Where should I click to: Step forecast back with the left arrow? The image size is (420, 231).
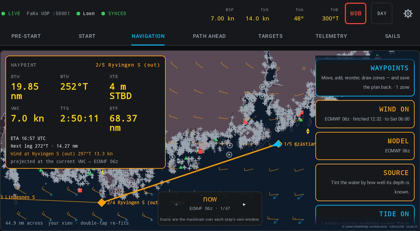[176, 205]
